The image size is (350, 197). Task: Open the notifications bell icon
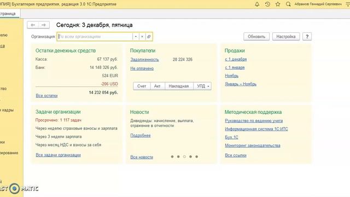coord(257,4)
